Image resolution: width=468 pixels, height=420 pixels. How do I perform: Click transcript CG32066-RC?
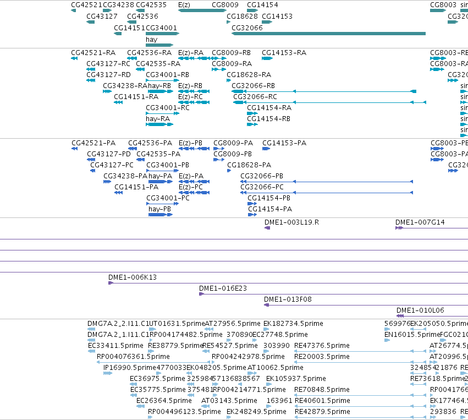coord(329,102)
